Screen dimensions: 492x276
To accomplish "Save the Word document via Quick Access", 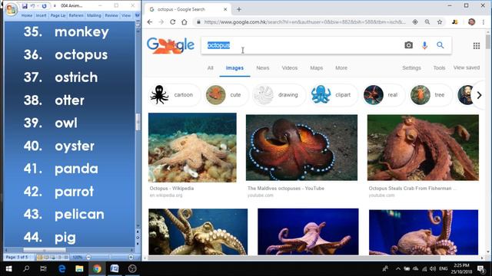I will click(x=25, y=6).
